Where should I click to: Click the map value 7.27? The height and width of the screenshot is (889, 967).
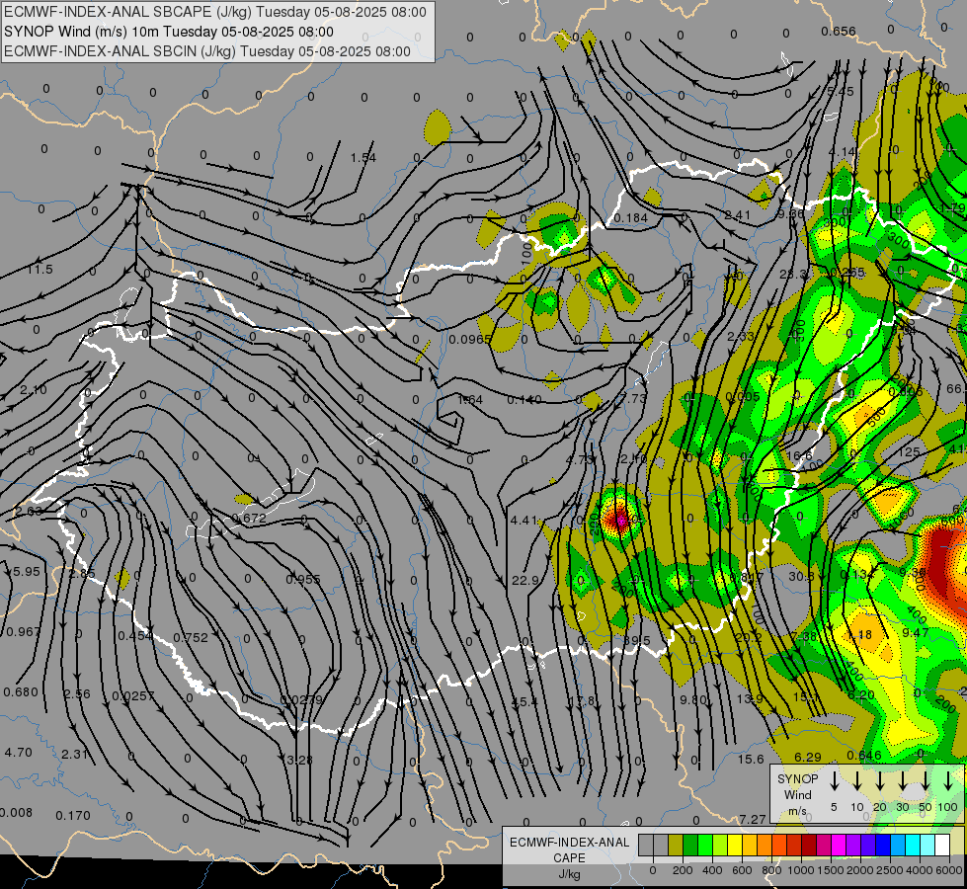(x=753, y=819)
